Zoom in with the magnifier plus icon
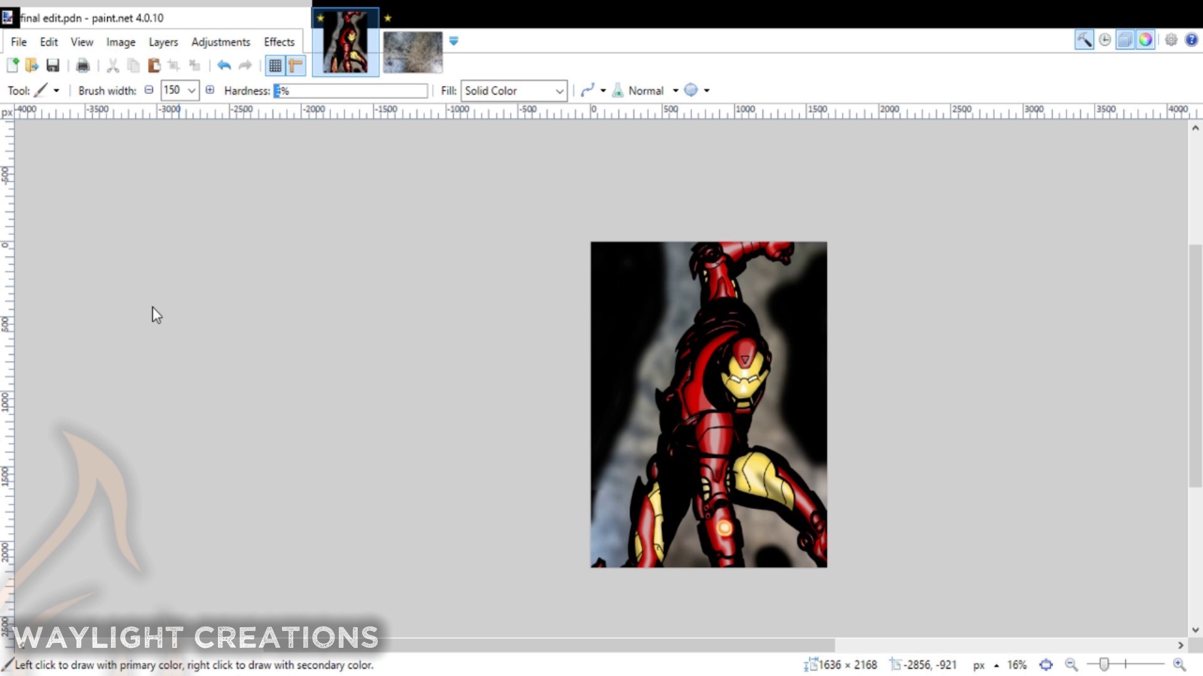This screenshot has width=1203, height=676. (1179, 665)
